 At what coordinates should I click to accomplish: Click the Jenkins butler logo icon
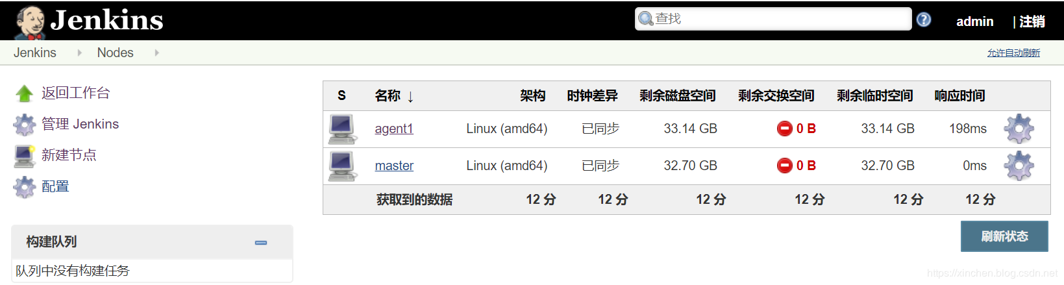pos(29,21)
